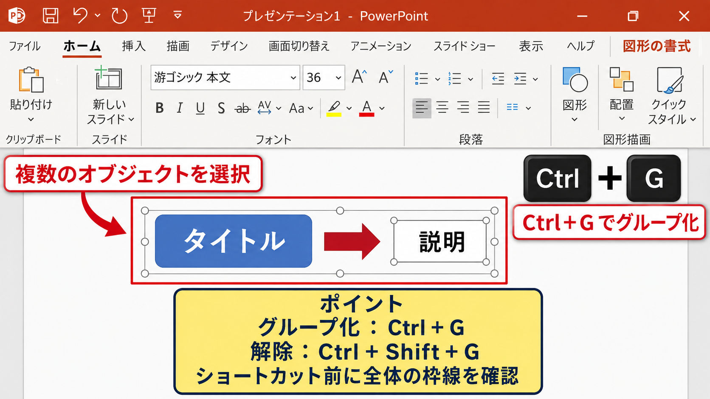Image resolution: width=710 pixels, height=399 pixels.
Task: Switch to the ホーム tab
Action: (82, 46)
